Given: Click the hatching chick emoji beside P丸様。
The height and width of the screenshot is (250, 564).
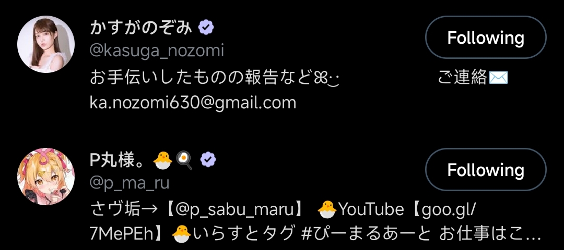Looking at the screenshot, I should 162,160.
